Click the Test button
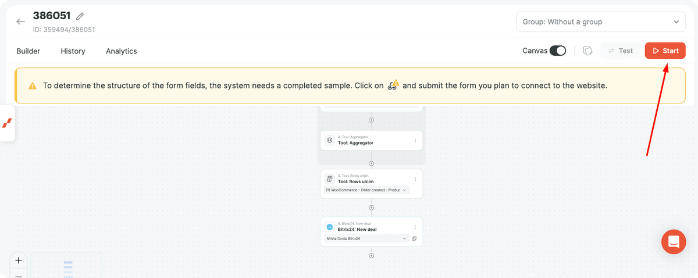The height and width of the screenshot is (278, 698). click(621, 51)
